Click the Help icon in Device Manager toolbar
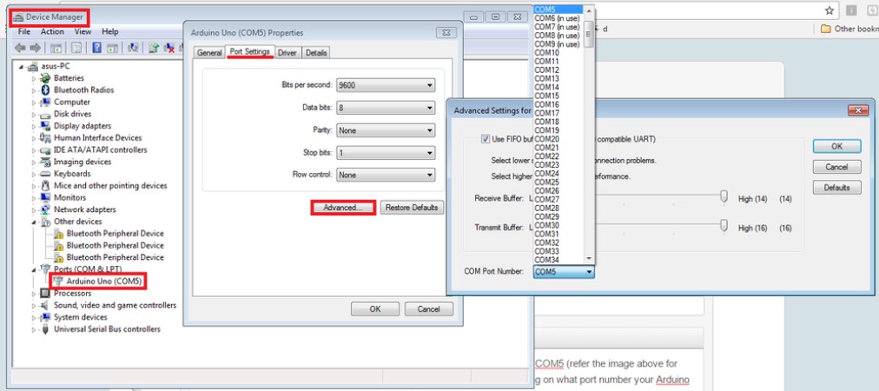The image size is (879, 391). tap(97, 48)
